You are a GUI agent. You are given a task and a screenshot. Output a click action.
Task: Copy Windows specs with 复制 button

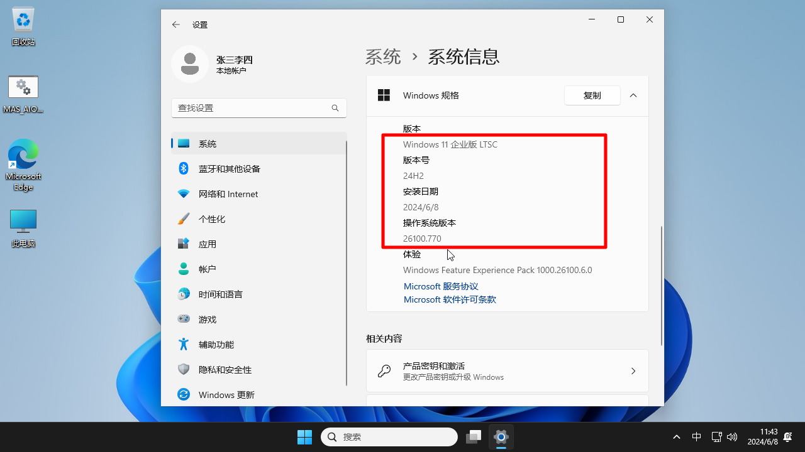tap(592, 95)
